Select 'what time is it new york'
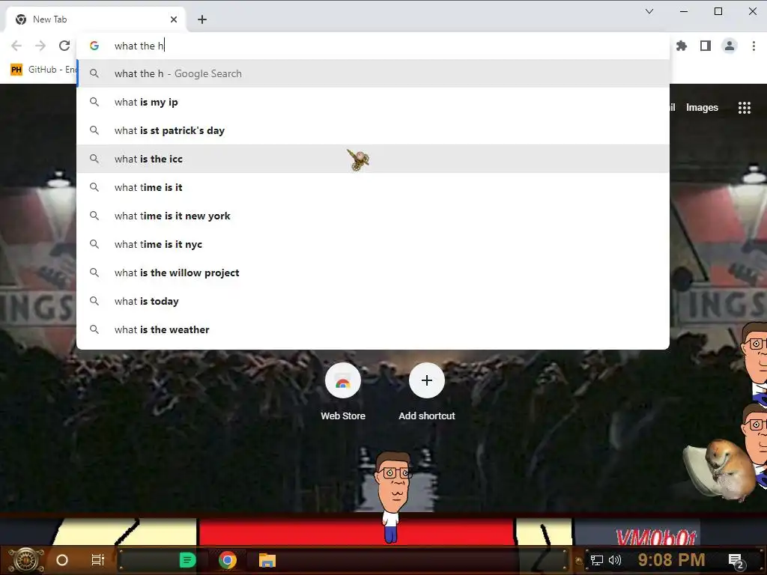 tap(373, 216)
